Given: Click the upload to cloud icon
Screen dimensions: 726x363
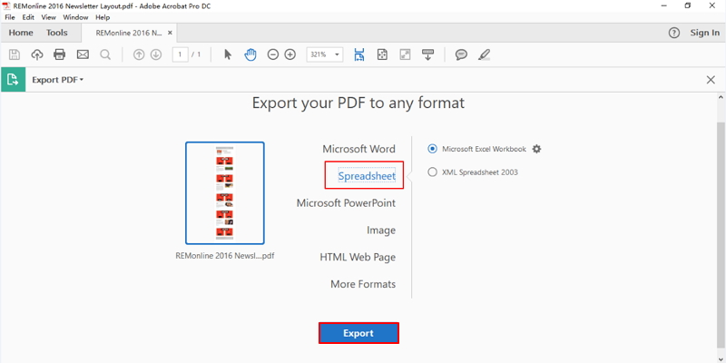Looking at the screenshot, I should point(37,54).
